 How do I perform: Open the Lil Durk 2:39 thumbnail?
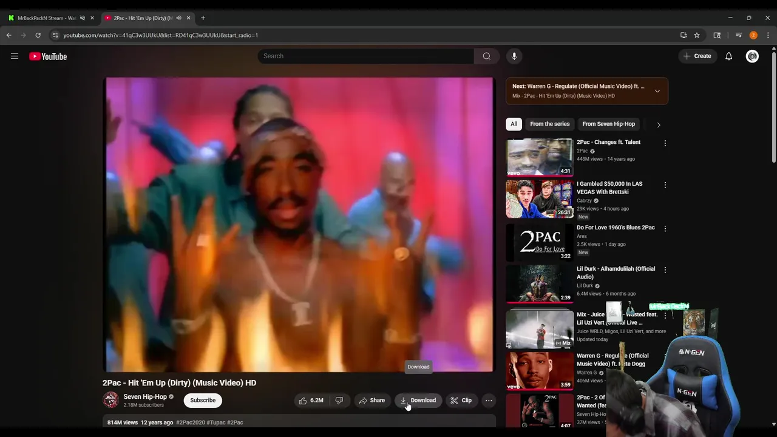[540, 283]
